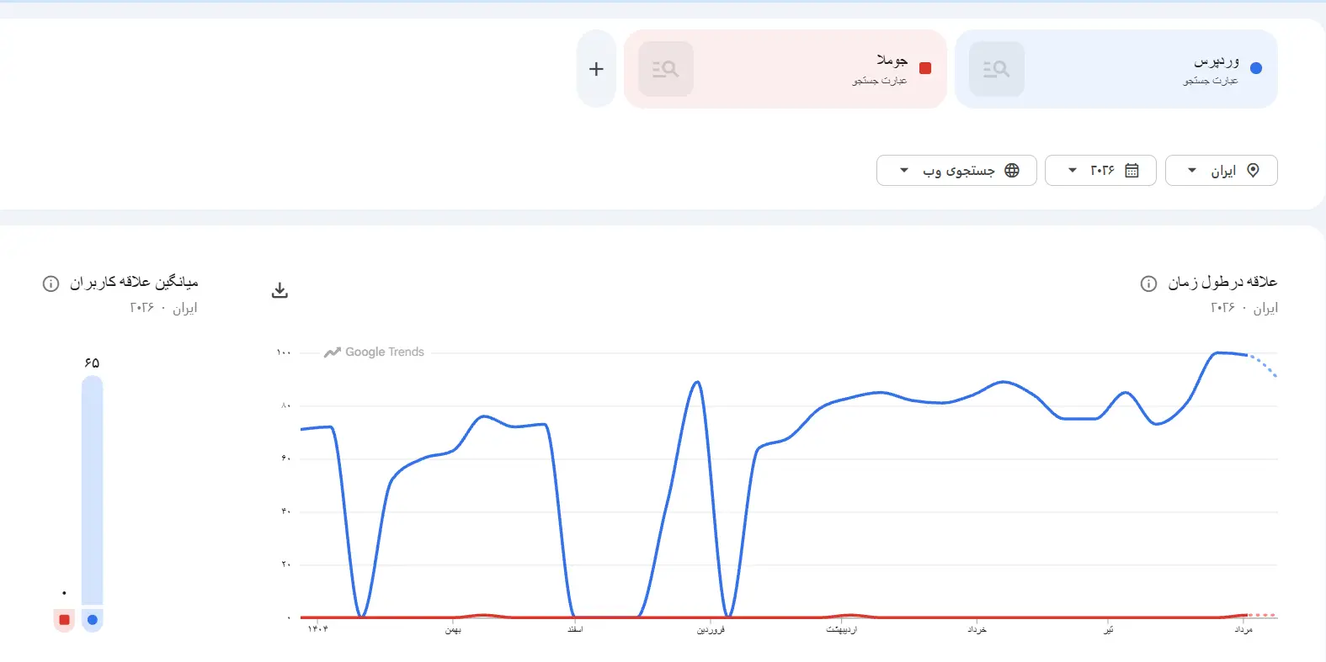This screenshot has width=1326, height=662.
Task: Click the اسفند month label on the axis
Action: click(575, 629)
